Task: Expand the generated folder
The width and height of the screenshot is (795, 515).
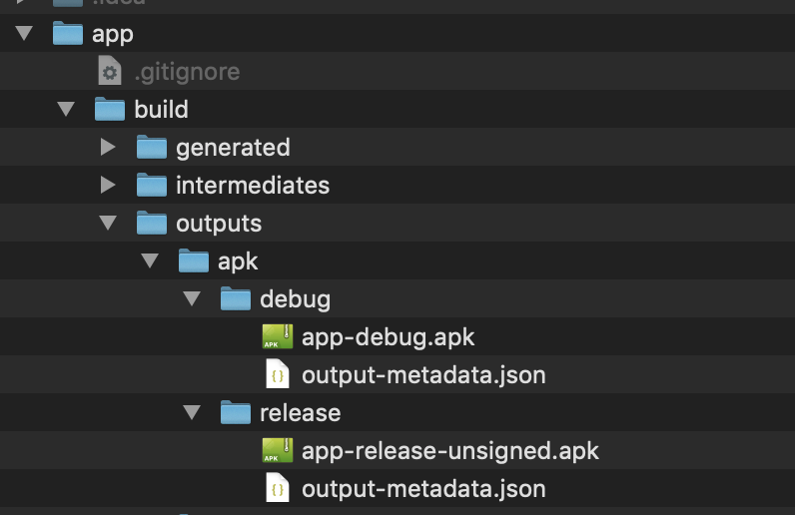Action: [x=108, y=147]
